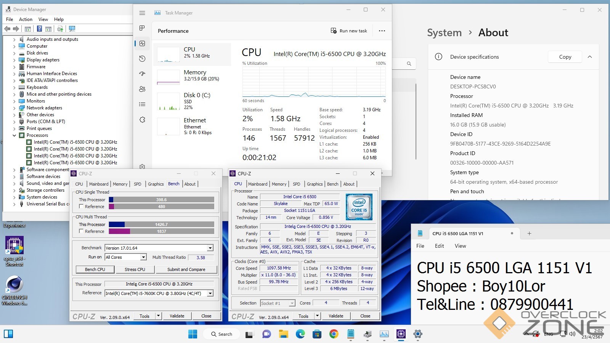Switch to Mainboard tab in right CPU-Z window
The height and width of the screenshot is (343, 610).
258,184
